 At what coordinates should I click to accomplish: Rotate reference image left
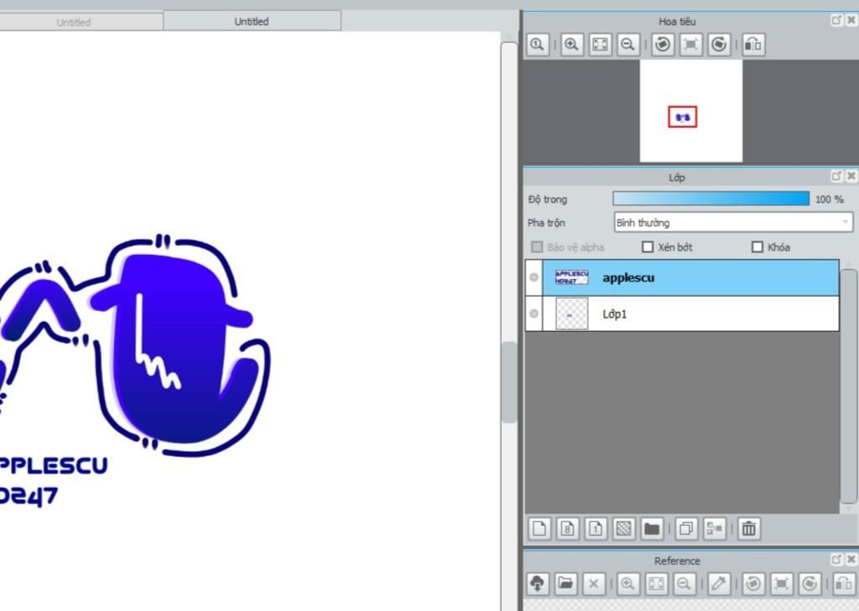(x=753, y=583)
